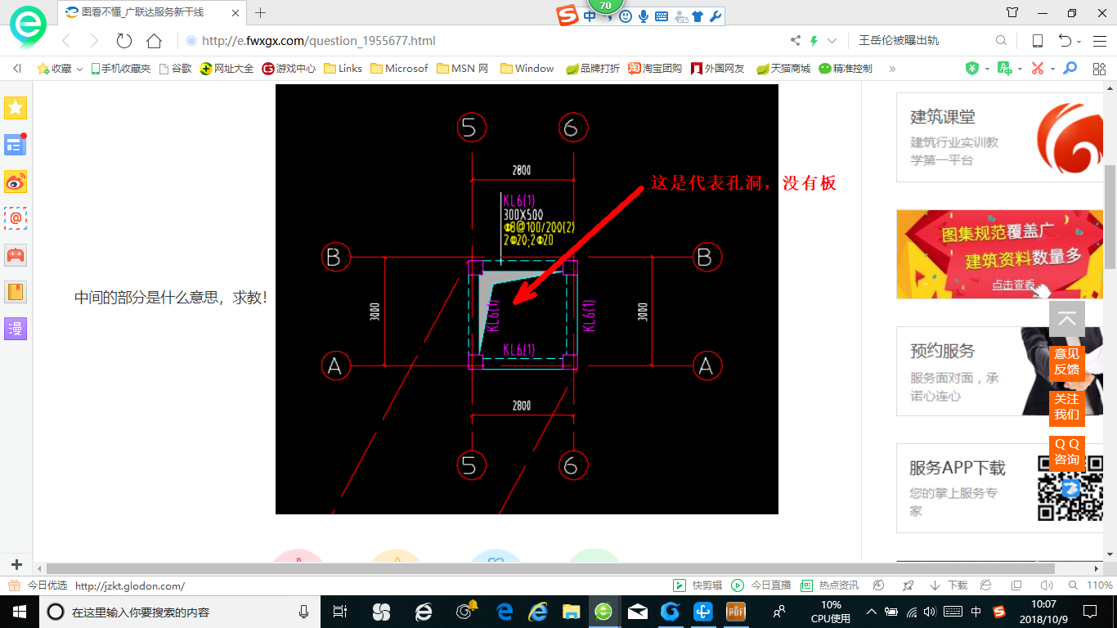Open the game controller sidebar icon

(x=16, y=255)
